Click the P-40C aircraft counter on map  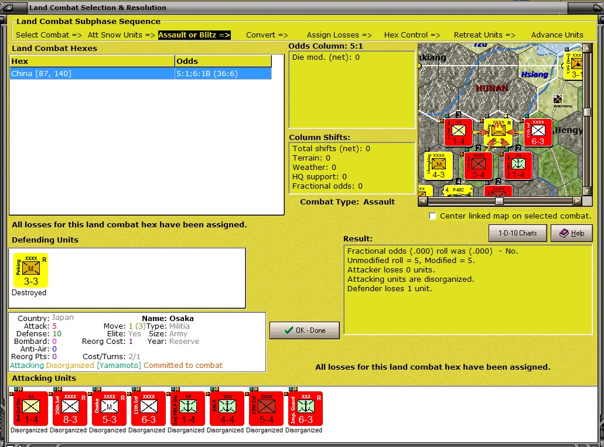[x=457, y=190]
